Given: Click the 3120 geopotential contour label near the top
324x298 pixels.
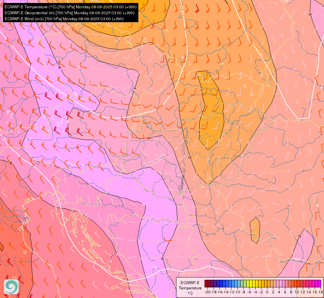Looking at the screenshot, I should (182, 10).
